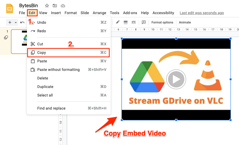Open the File menu
This screenshot has width=239, height=145.
point(22,13)
